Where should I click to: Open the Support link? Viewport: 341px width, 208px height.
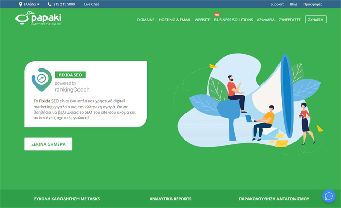(277, 4)
